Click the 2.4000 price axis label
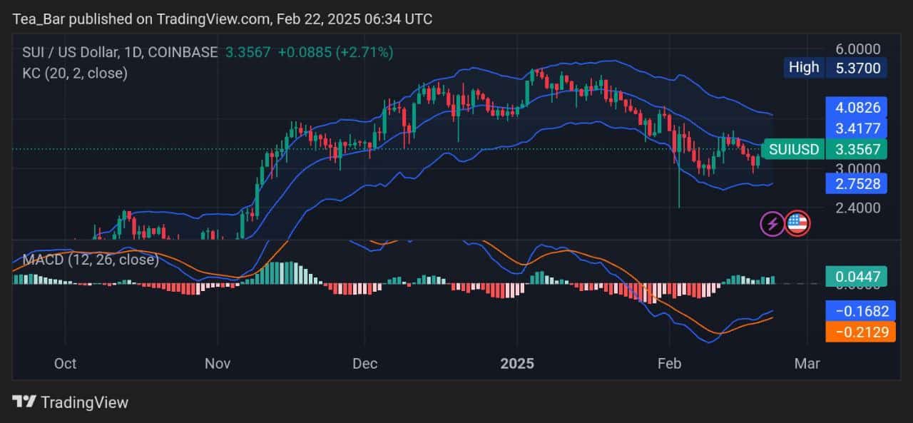The image size is (913, 423). pos(857,208)
